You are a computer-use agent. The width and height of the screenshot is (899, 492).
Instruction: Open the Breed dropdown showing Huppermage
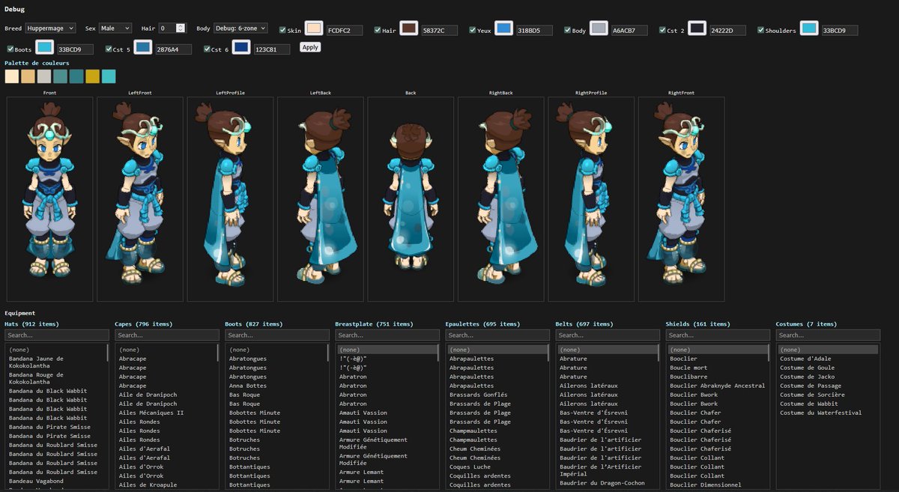click(50, 28)
